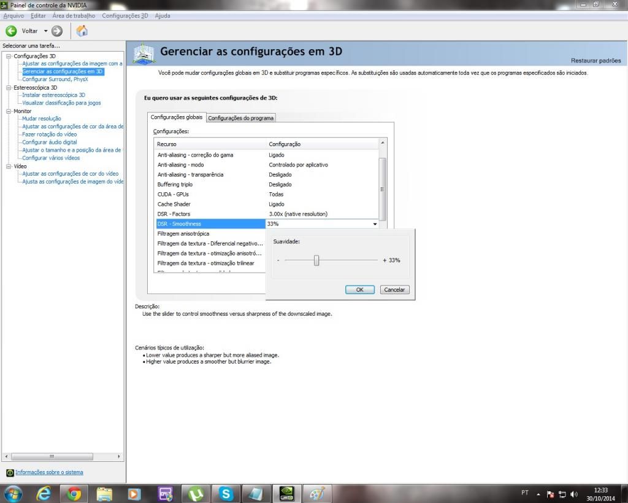Open Visualizar classificação para jogos task
This screenshot has height=503, width=628.
(x=61, y=103)
